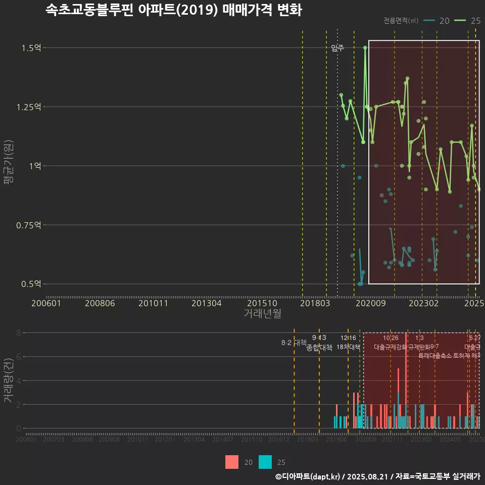Image resolution: width=485 pixels, height=485 pixels.
Task: Click the 특례대출축소 annotation text
Action: 435,356
